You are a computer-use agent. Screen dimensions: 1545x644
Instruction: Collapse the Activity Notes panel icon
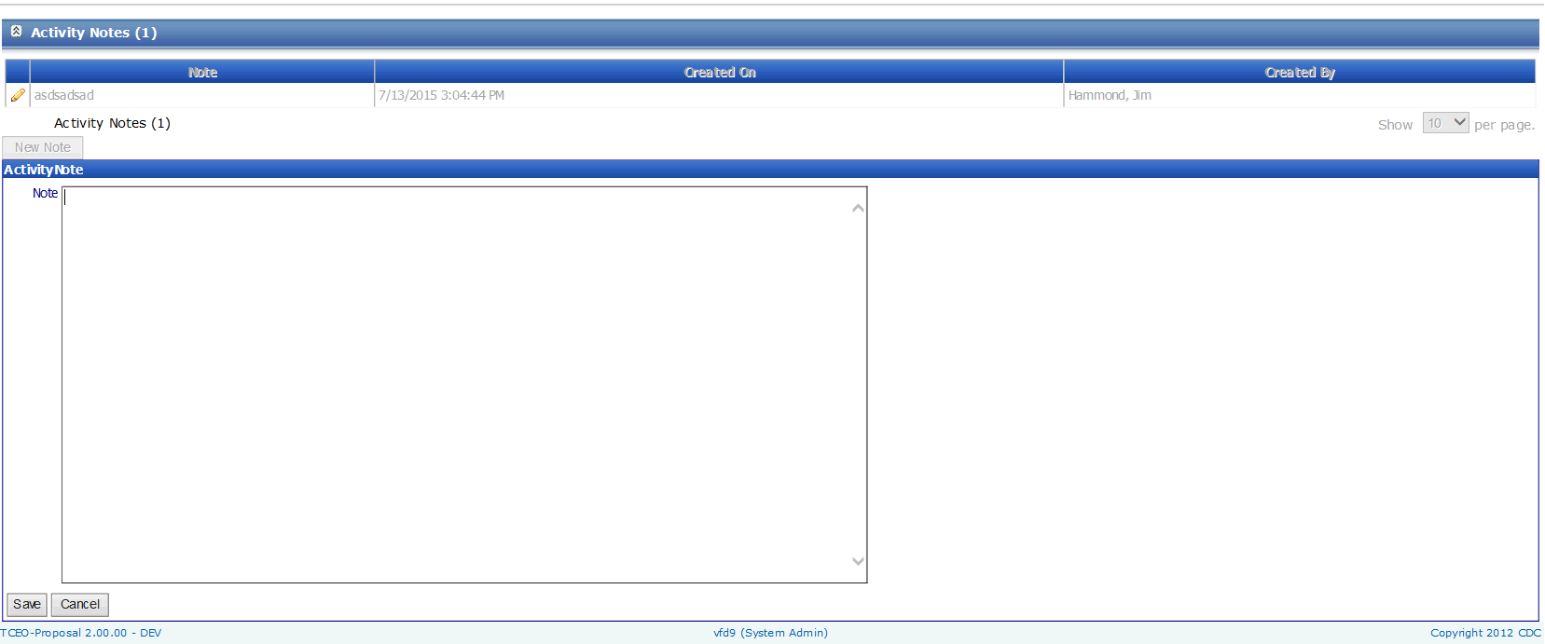coord(16,32)
